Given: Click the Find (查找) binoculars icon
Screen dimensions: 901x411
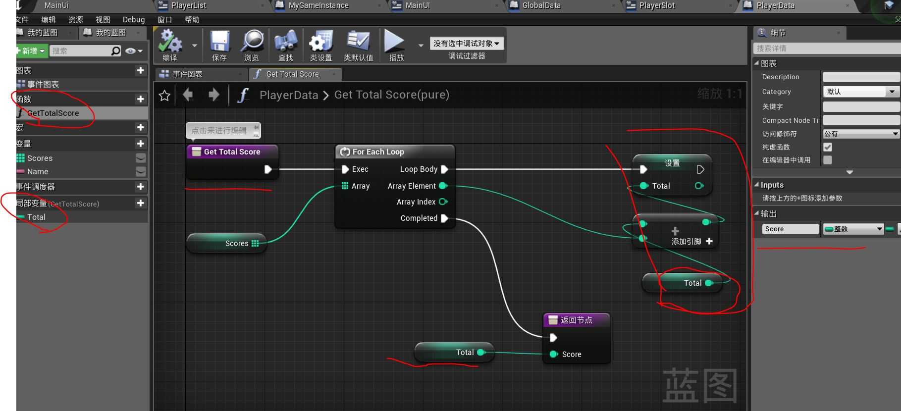Looking at the screenshot, I should pos(286,42).
